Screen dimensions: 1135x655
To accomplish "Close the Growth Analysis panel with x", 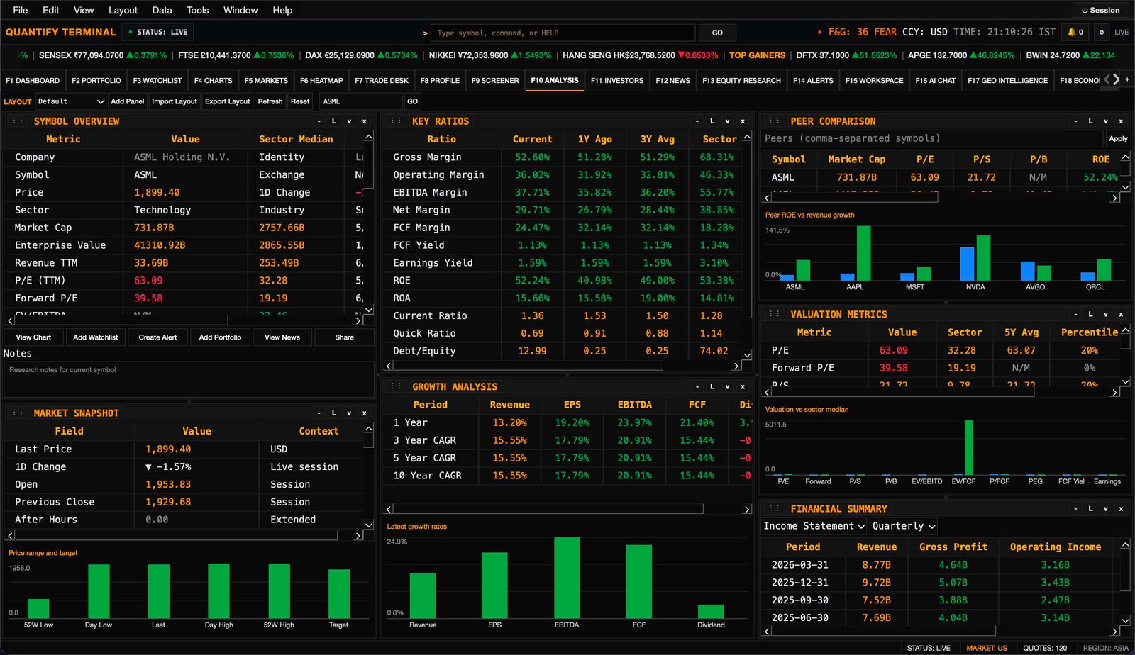I will (743, 386).
